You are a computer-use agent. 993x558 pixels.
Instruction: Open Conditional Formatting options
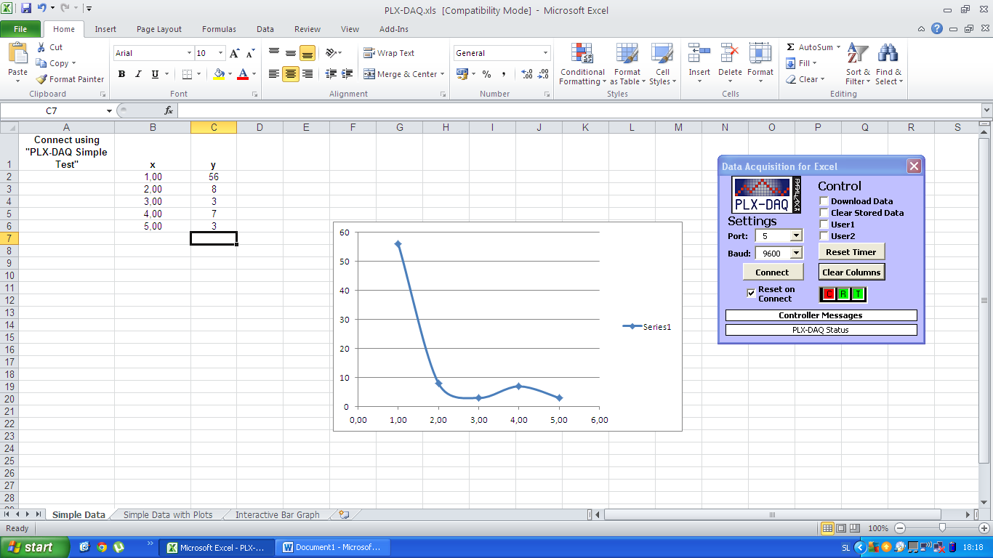tap(582, 64)
